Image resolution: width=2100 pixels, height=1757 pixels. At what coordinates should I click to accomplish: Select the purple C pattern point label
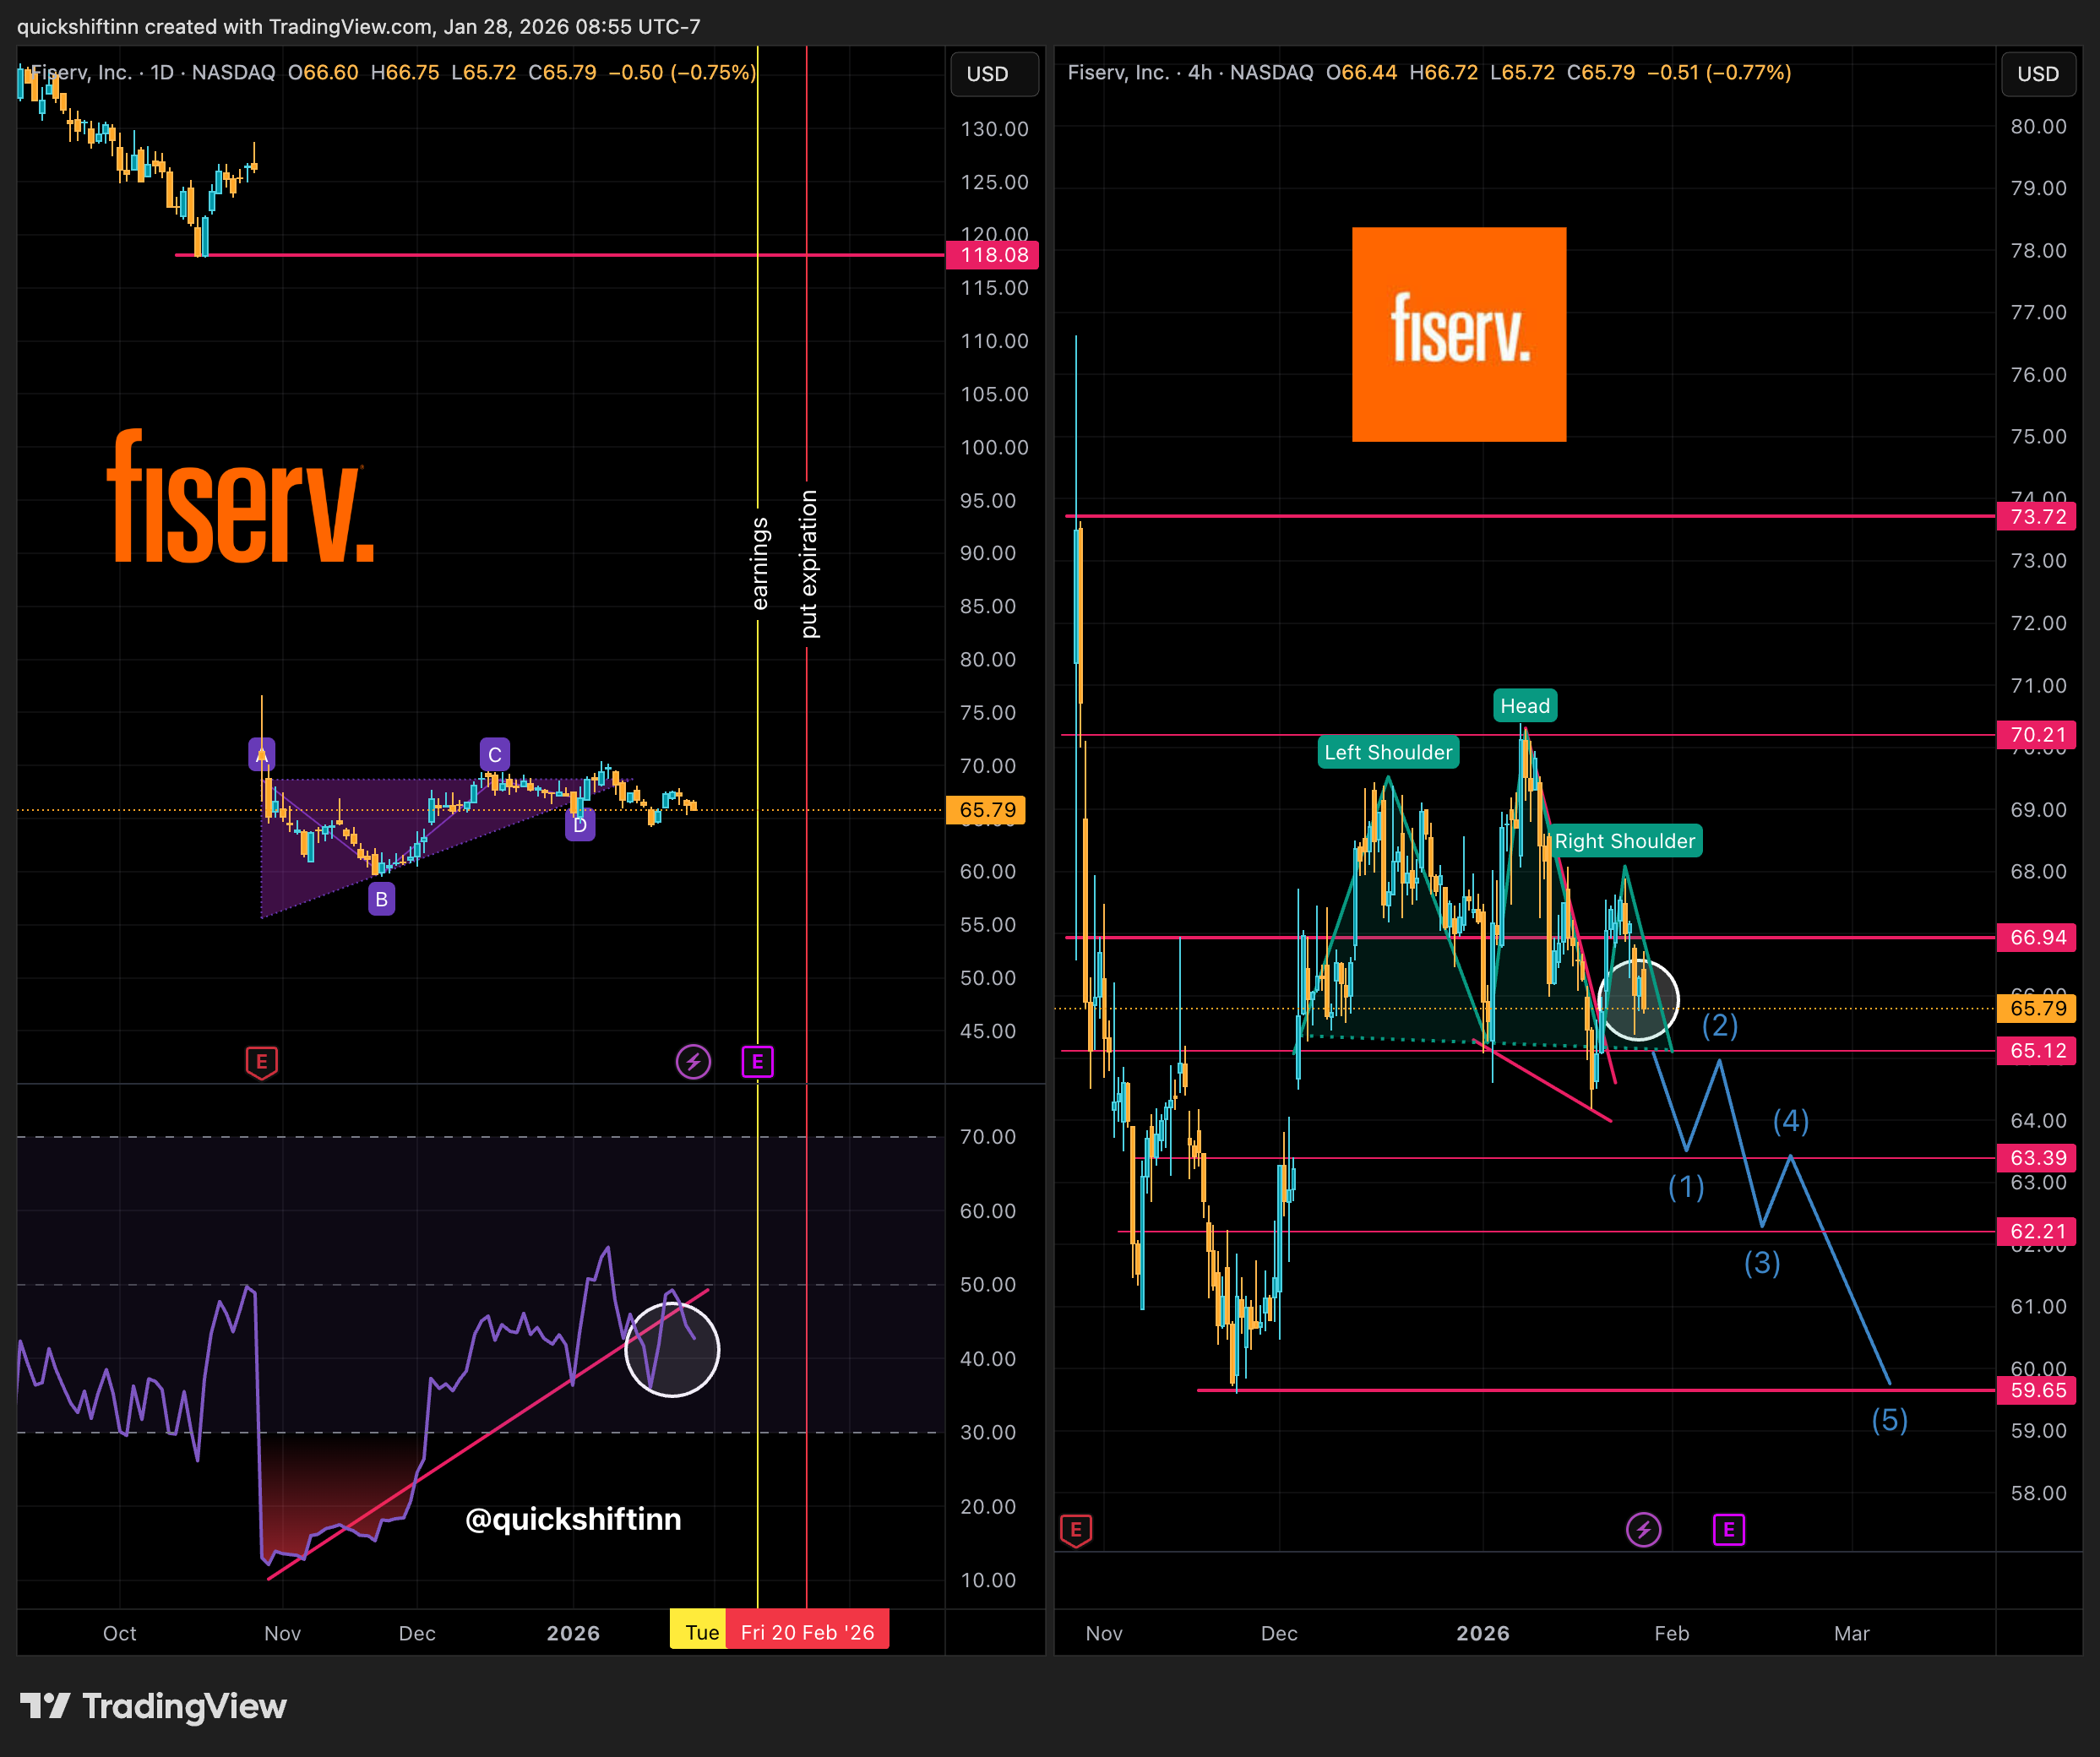pos(495,754)
